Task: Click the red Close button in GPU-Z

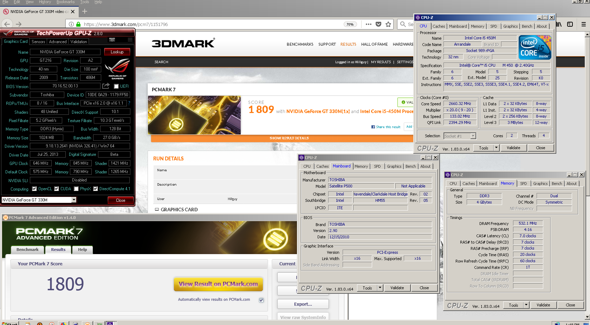Action: pyautogui.click(x=121, y=200)
